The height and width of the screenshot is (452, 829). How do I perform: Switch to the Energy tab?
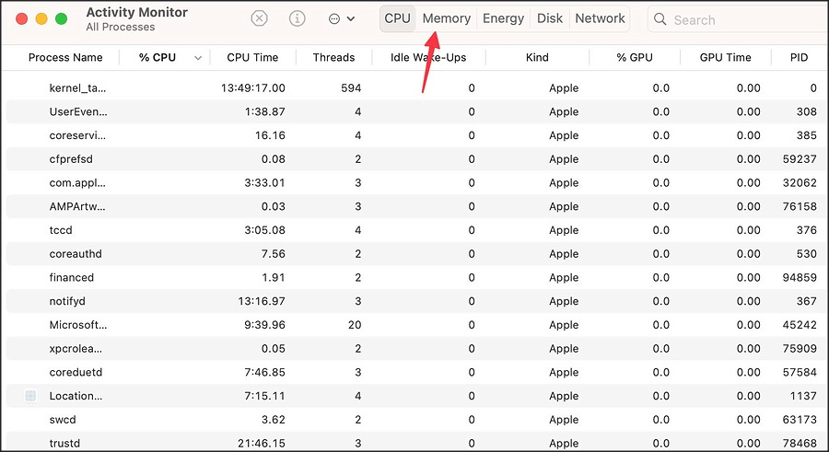click(503, 18)
